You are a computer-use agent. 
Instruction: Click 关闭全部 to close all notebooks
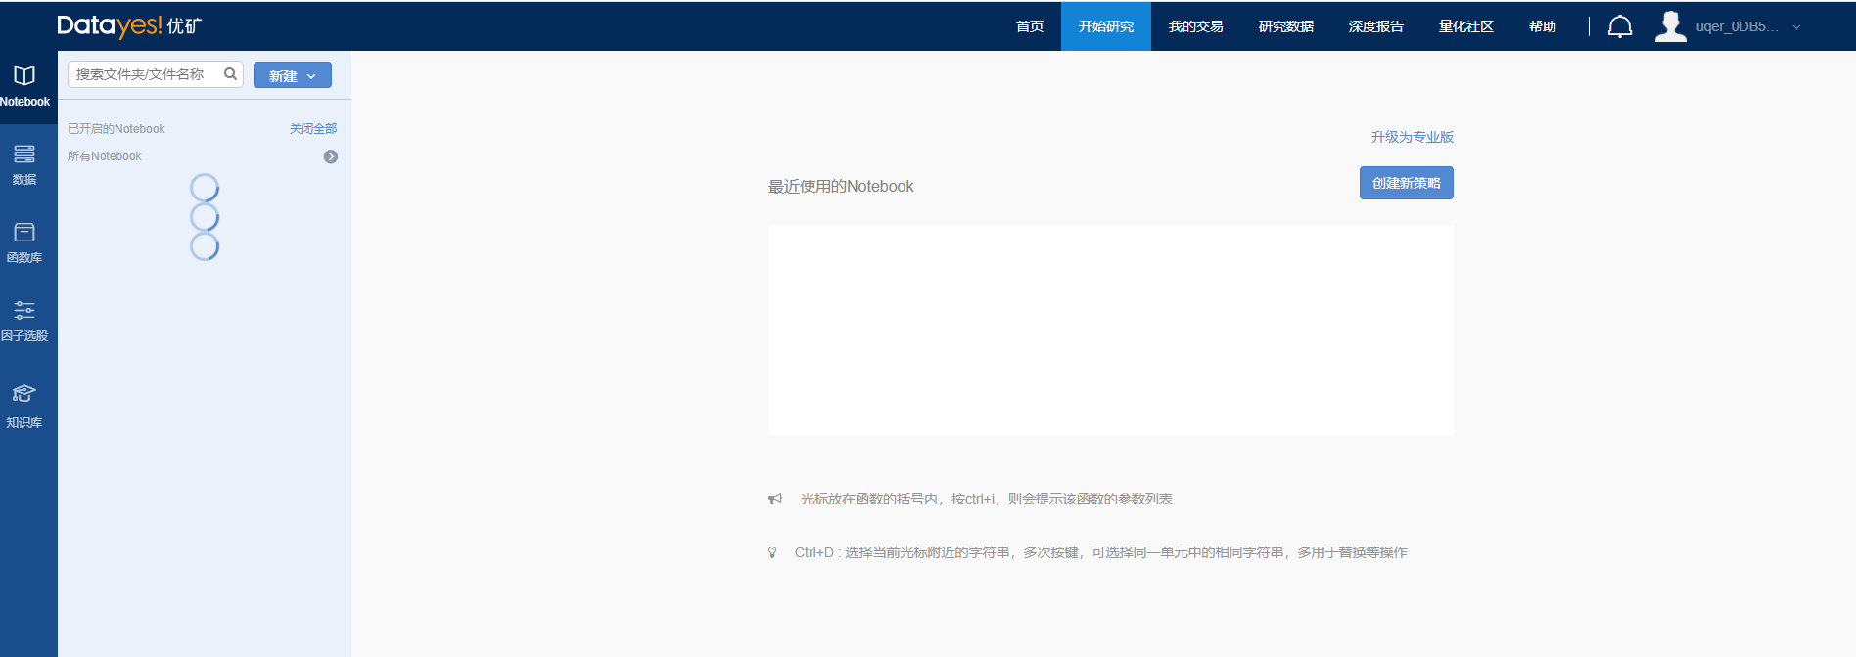[x=313, y=129]
